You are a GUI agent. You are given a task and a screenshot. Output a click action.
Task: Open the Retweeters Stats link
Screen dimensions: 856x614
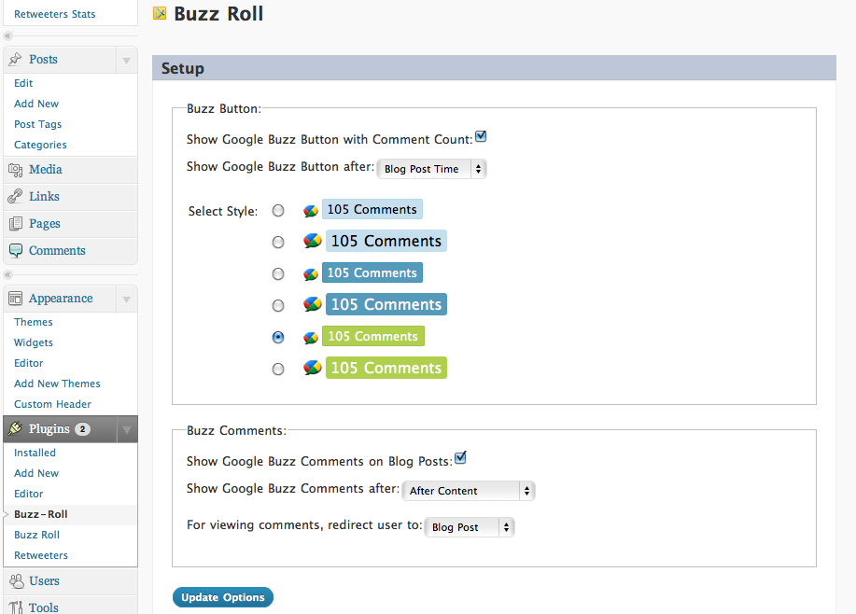[x=54, y=14]
